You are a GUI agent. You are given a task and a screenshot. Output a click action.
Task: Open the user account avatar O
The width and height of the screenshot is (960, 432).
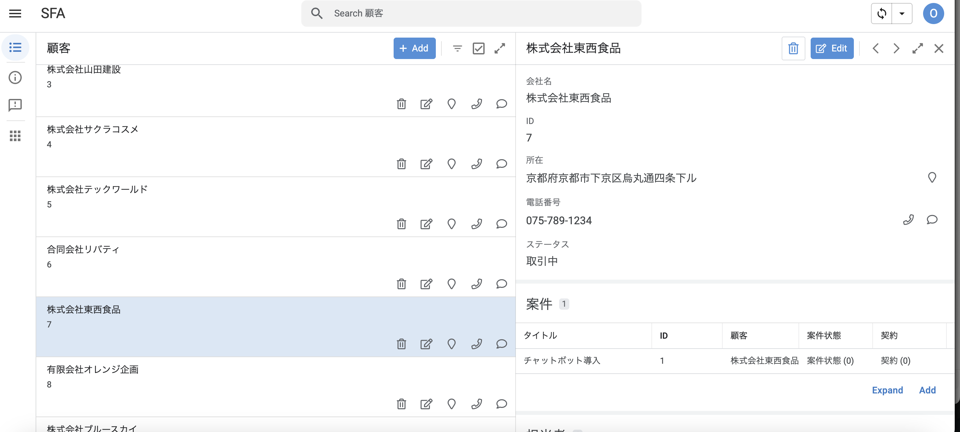click(933, 14)
